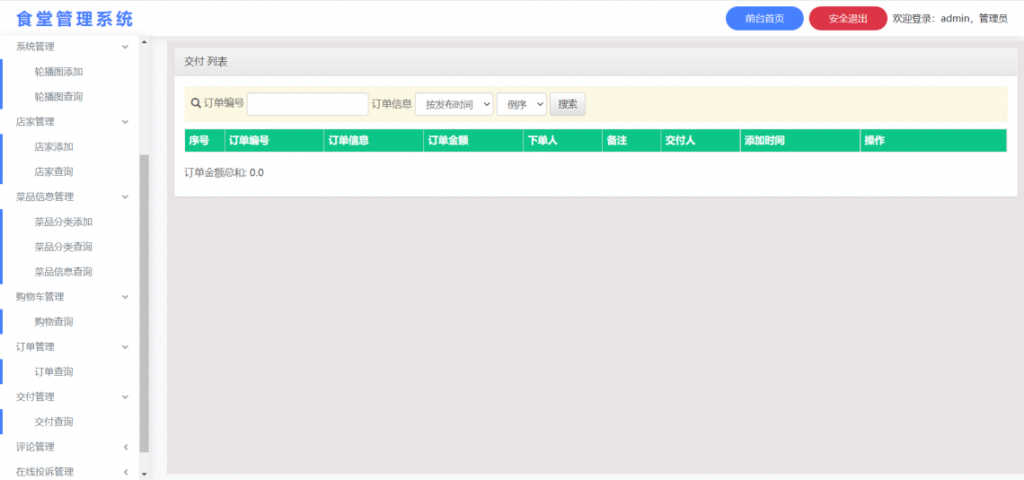Screen dimensions: 1024x480
Task: Open 轮播图查询 in the sidebar
Action: (x=58, y=97)
